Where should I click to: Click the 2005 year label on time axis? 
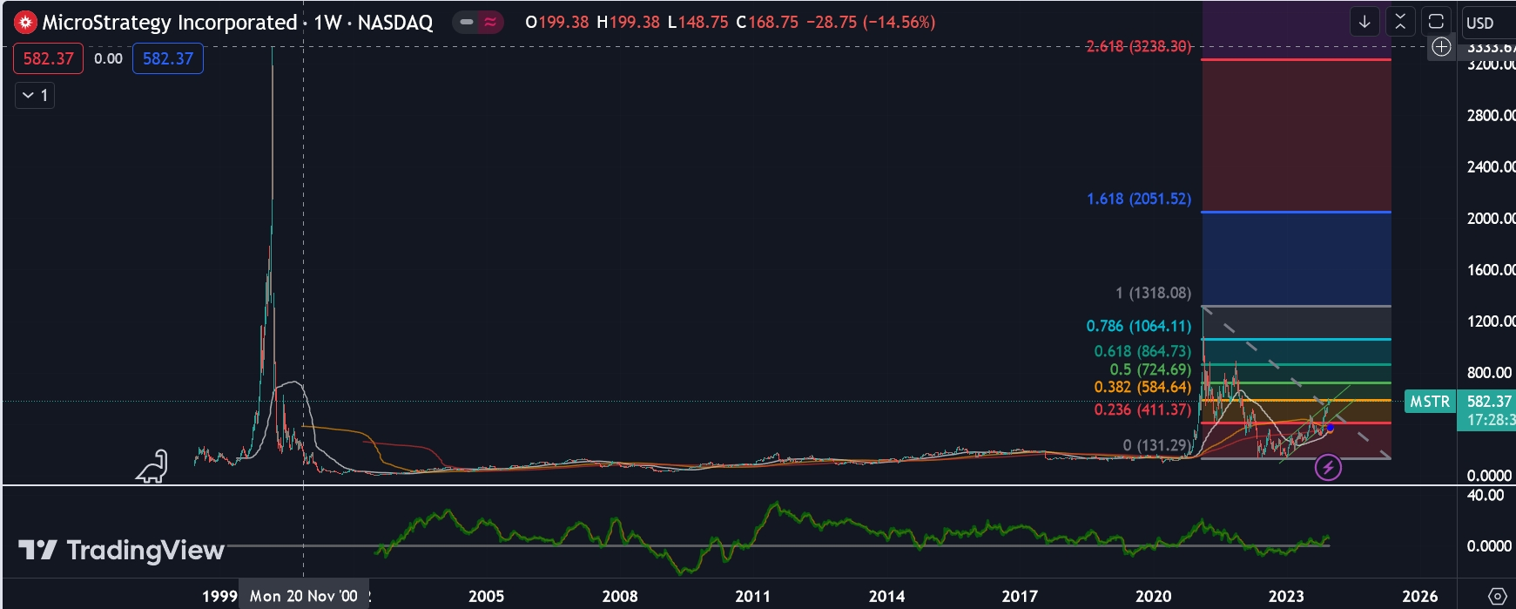486,596
